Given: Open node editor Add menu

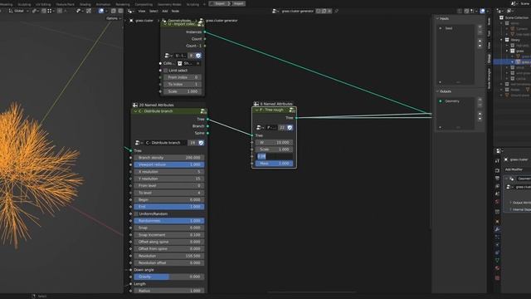Looking at the screenshot, I should 164,11.
